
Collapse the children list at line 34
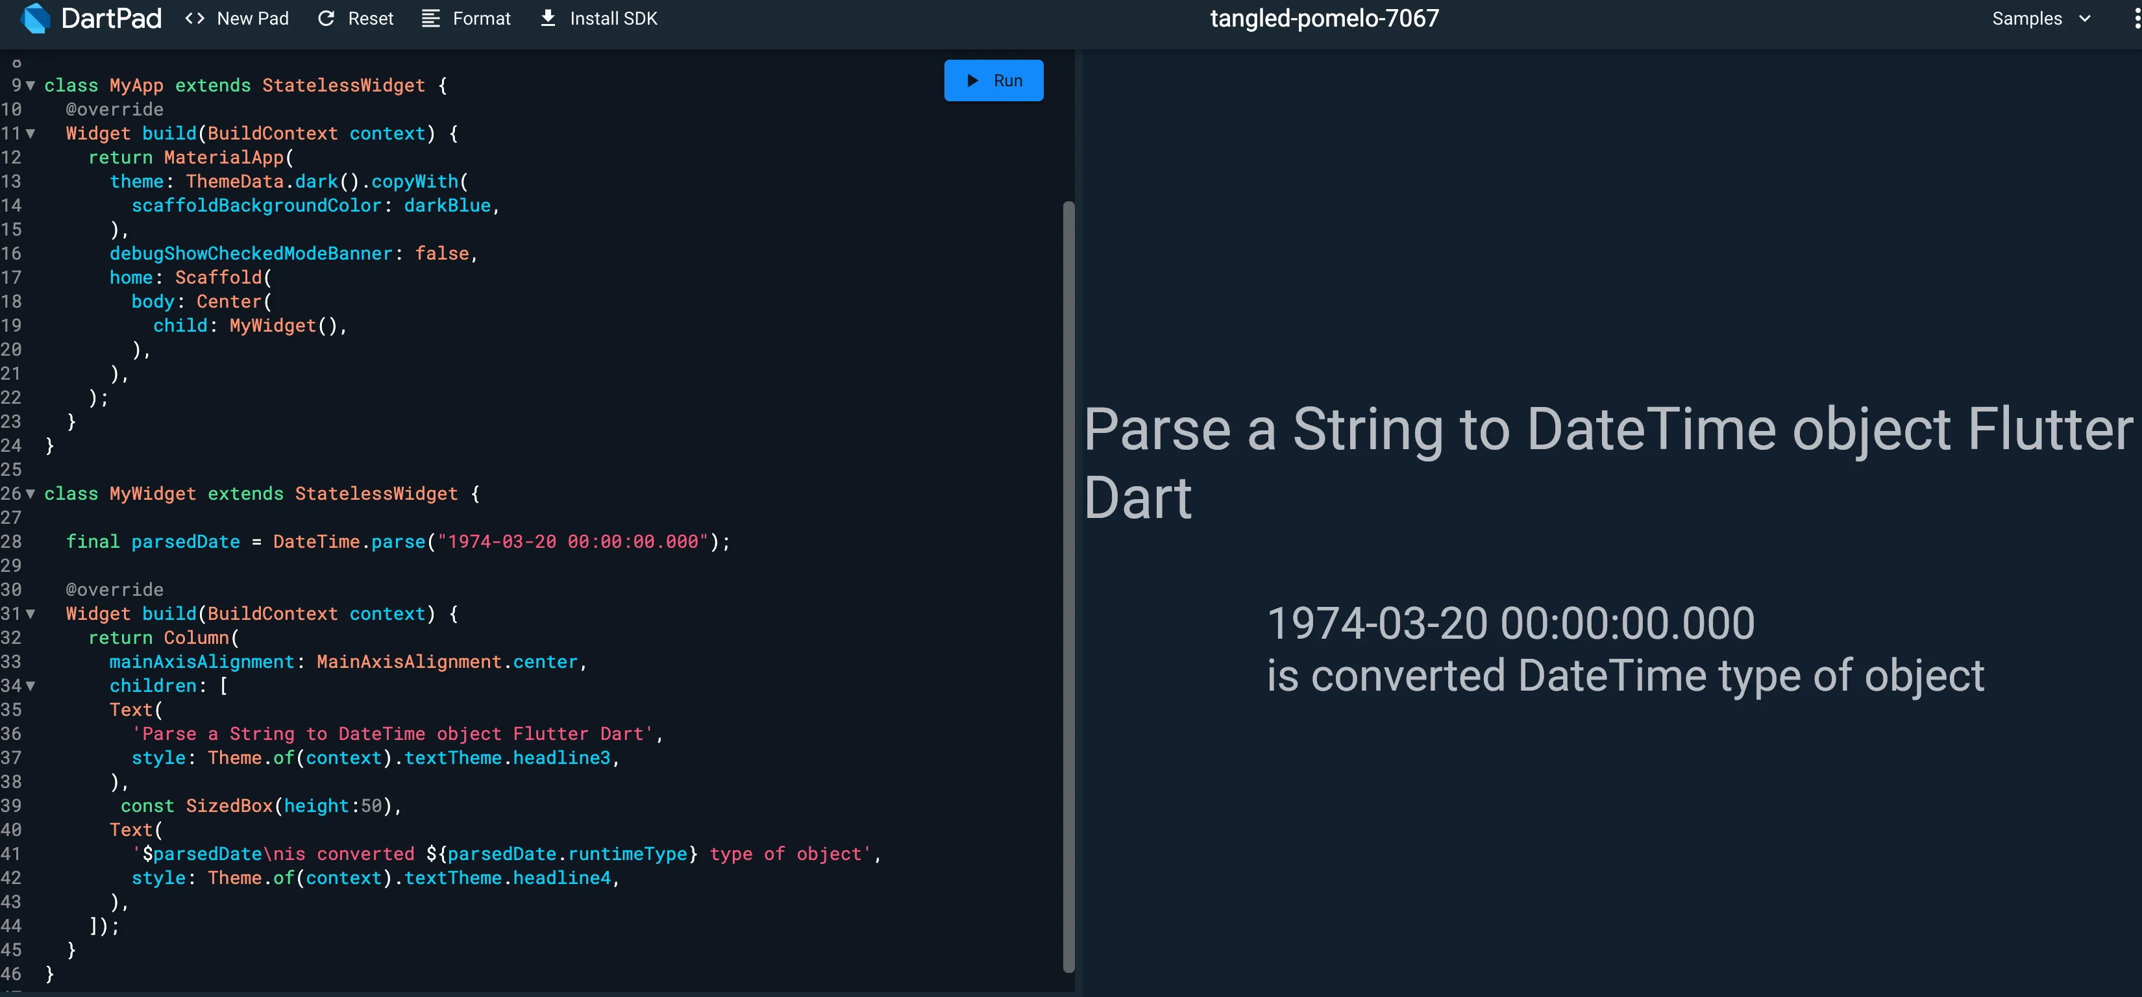[x=31, y=686]
